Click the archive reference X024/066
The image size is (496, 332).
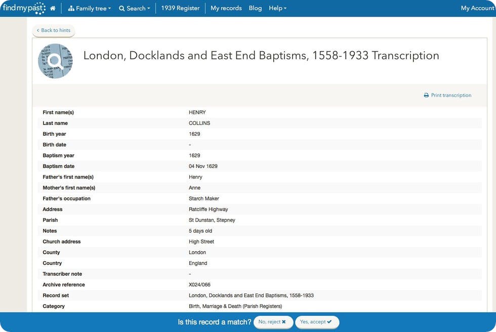coord(199,285)
